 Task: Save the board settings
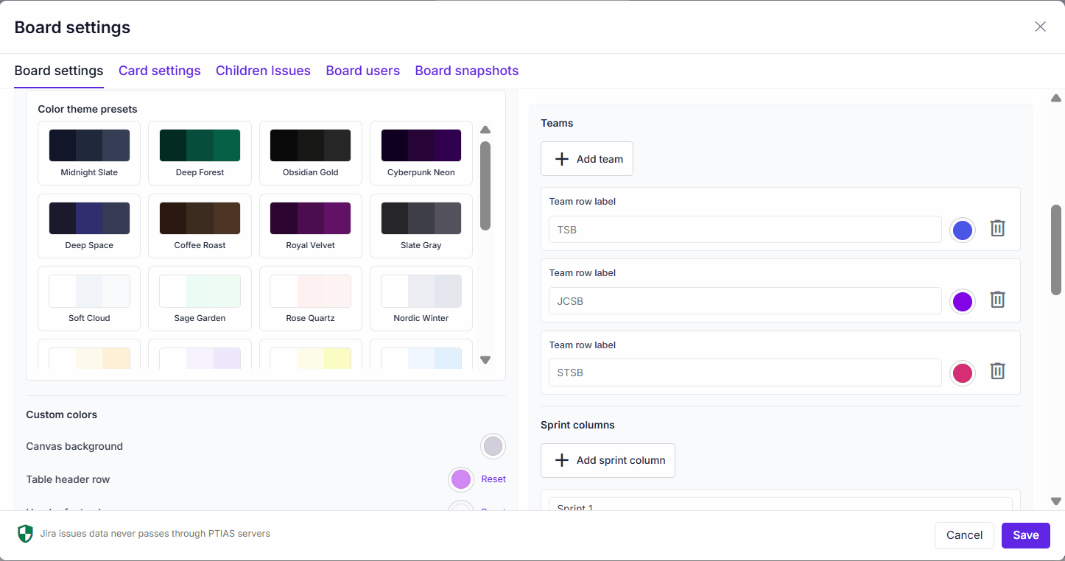click(x=1025, y=535)
